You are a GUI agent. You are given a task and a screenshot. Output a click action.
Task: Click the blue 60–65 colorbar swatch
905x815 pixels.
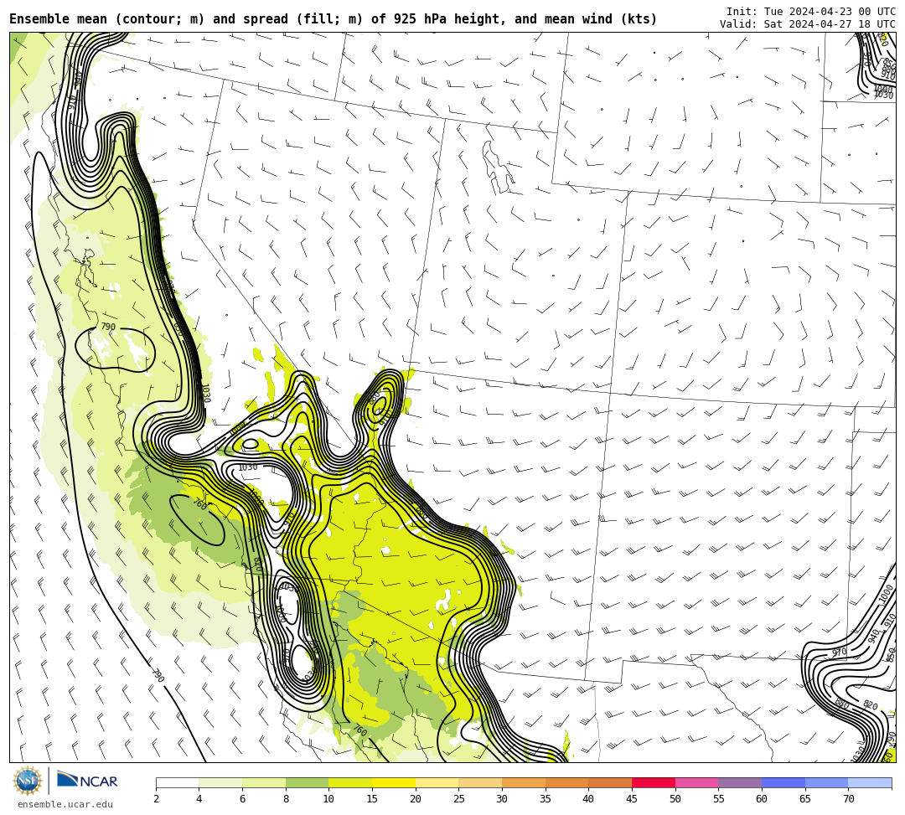point(783,782)
